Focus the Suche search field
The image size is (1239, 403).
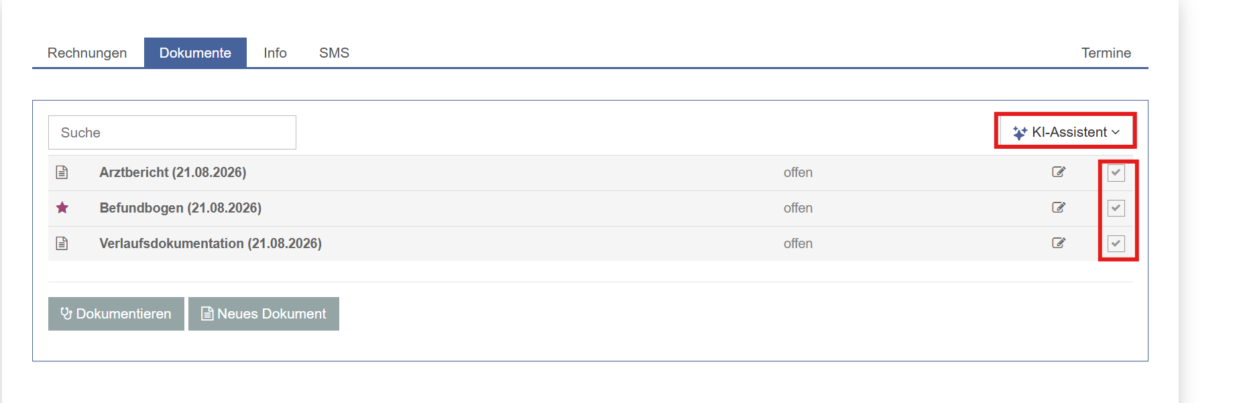pos(172,133)
